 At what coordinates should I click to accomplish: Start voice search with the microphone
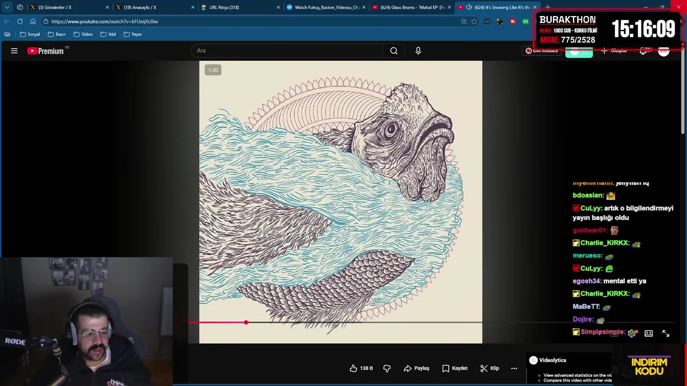(x=418, y=51)
